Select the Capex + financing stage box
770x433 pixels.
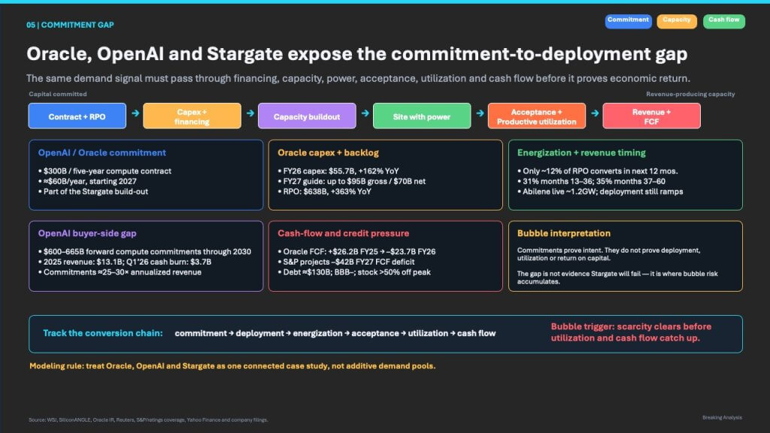(x=192, y=117)
